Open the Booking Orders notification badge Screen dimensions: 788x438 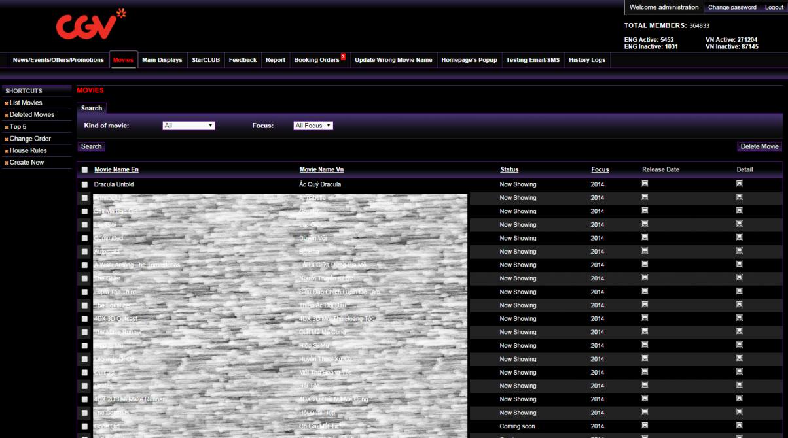(343, 57)
